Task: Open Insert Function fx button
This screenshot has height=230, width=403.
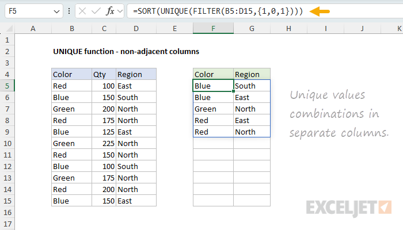Action: click(x=110, y=11)
